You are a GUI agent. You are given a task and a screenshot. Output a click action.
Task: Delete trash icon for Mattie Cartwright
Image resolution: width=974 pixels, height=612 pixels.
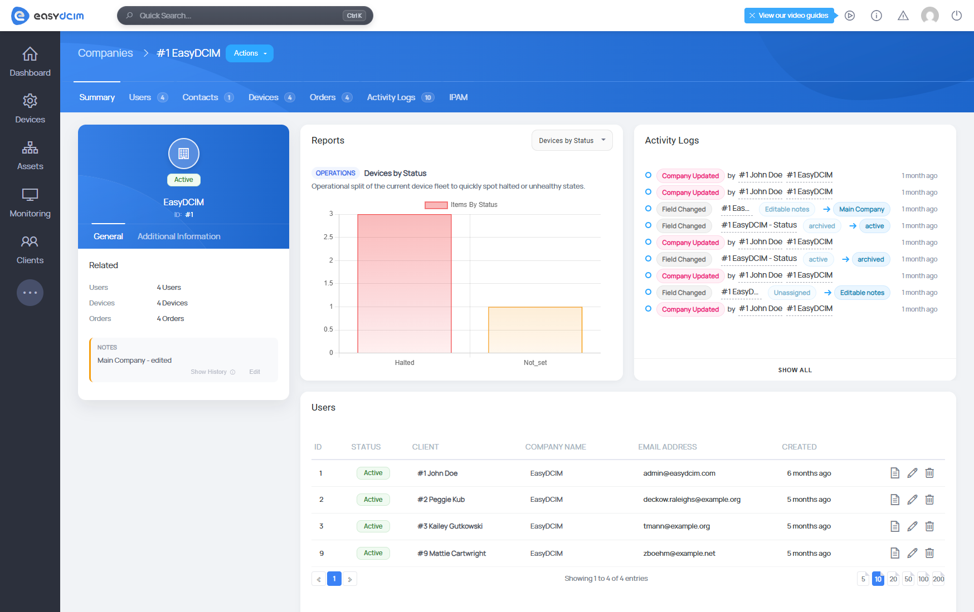coord(929,553)
